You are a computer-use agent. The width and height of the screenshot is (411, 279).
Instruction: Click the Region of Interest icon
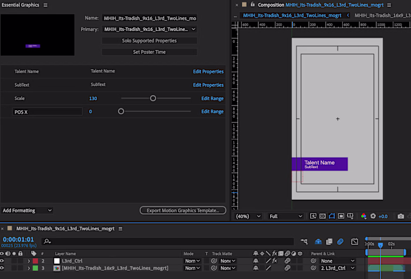341,216
